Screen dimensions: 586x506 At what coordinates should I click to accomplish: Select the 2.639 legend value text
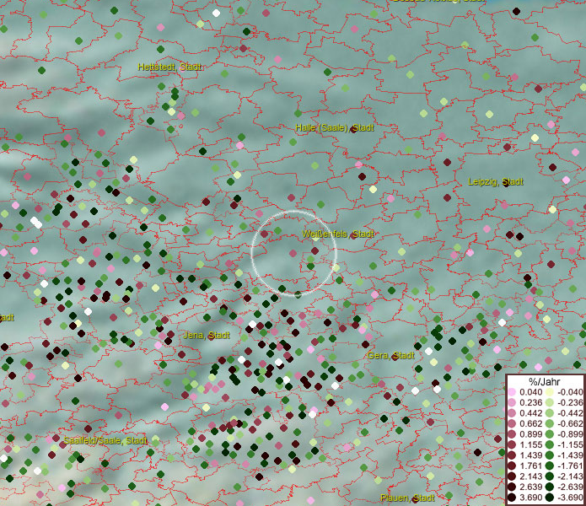click(x=531, y=487)
